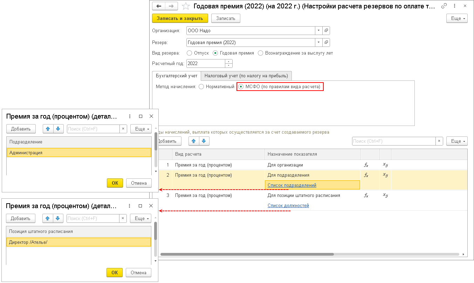Click the xy indicators icon in the Для организации row
Screen dimensions: 474x283
[x=385, y=165]
